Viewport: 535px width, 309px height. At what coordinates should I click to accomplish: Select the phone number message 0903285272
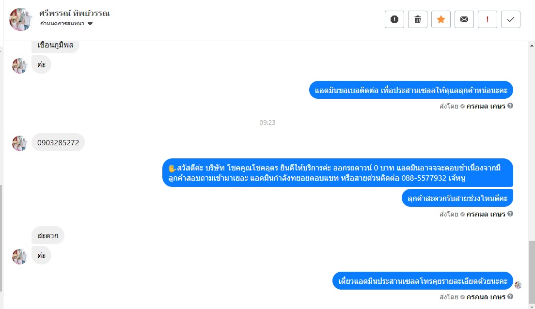[x=58, y=142]
